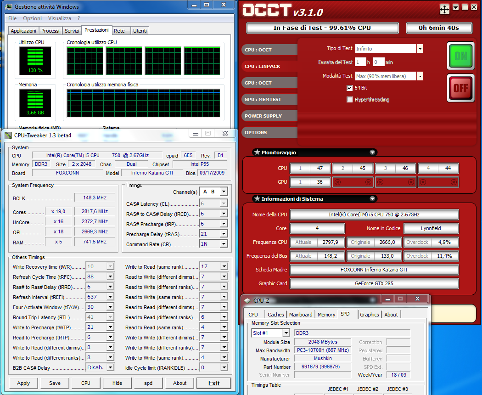Screen dimensions: 482x395
Task: Click the CPU-Z title bar icon
Action: tap(247, 300)
